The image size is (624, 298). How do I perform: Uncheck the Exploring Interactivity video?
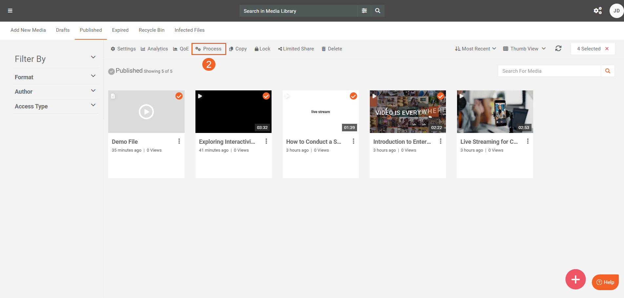[x=266, y=96]
